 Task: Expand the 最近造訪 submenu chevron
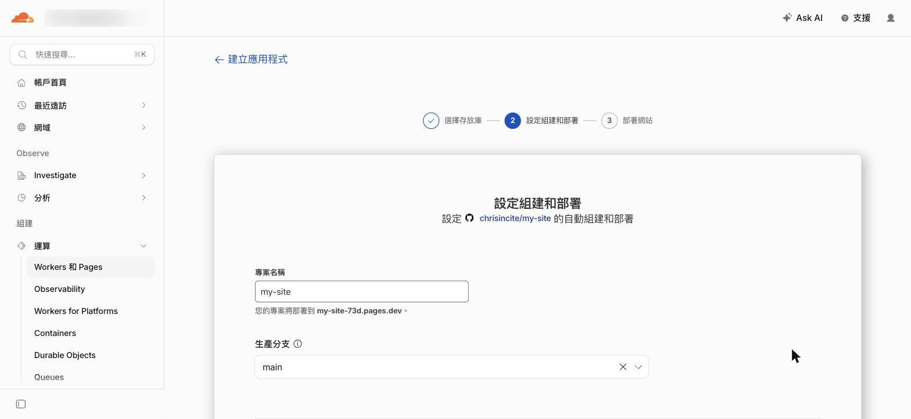click(144, 105)
